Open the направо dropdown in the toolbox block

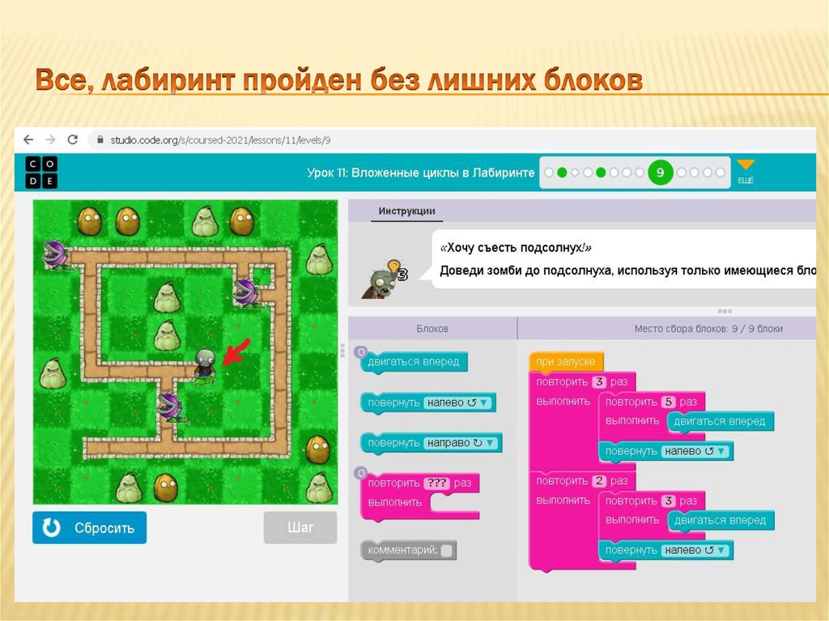click(461, 443)
